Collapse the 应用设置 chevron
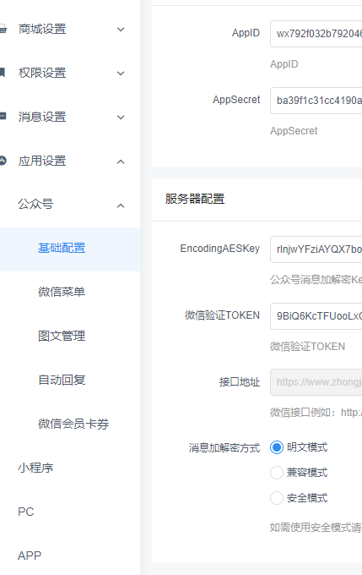The width and height of the screenshot is (362, 575). point(121,162)
